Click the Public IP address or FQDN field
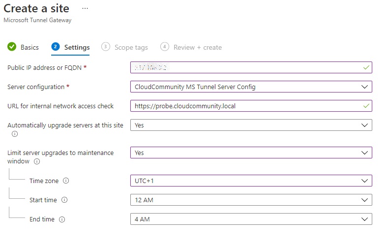 coord(246,67)
